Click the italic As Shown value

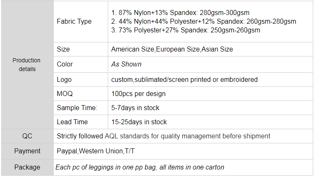[126, 64]
